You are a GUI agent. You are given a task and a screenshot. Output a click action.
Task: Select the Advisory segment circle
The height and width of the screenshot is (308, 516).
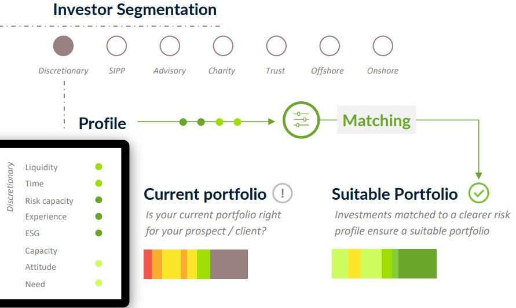(170, 46)
